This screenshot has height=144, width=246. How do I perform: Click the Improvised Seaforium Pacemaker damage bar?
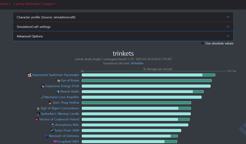point(149,75)
